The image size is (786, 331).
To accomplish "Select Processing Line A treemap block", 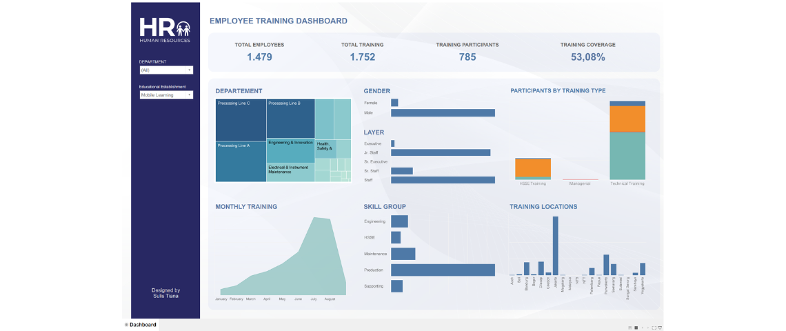I will (241, 161).
